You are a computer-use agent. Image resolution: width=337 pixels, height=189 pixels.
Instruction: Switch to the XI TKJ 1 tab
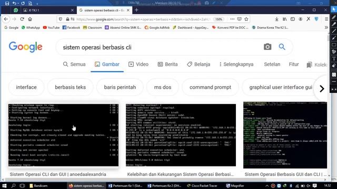tap(47, 10)
